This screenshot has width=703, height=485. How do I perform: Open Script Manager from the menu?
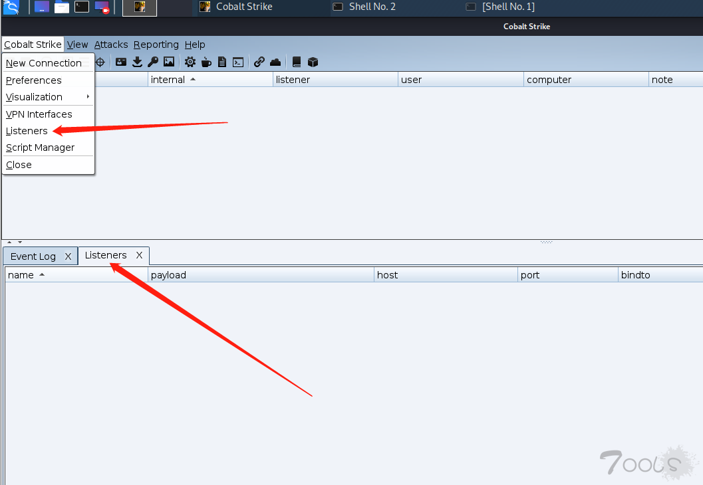point(49,147)
